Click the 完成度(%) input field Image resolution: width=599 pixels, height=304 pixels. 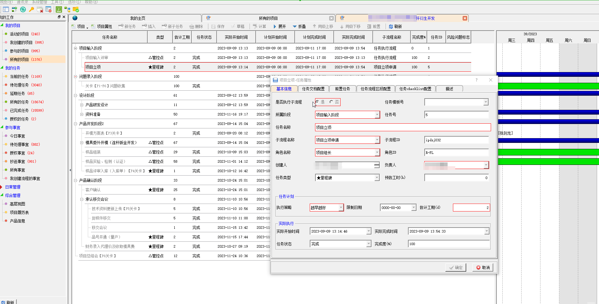[x=449, y=244]
